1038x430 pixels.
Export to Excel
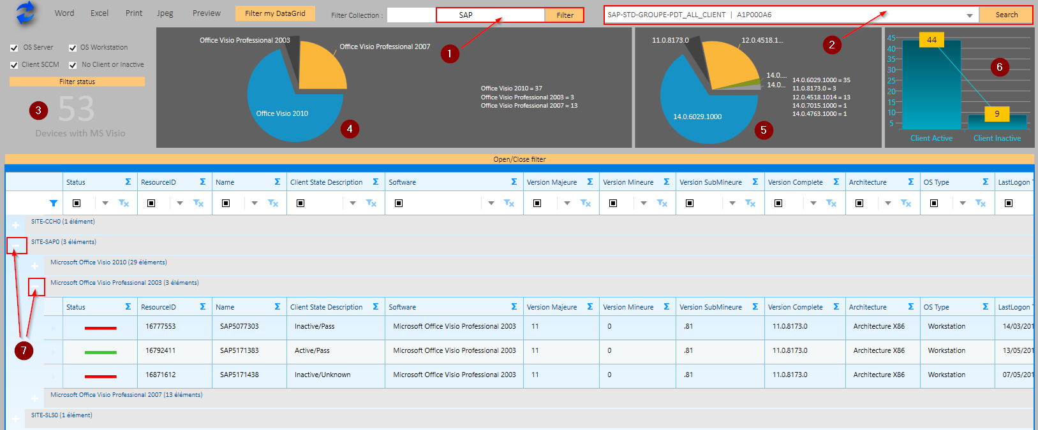(x=100, y=13)
